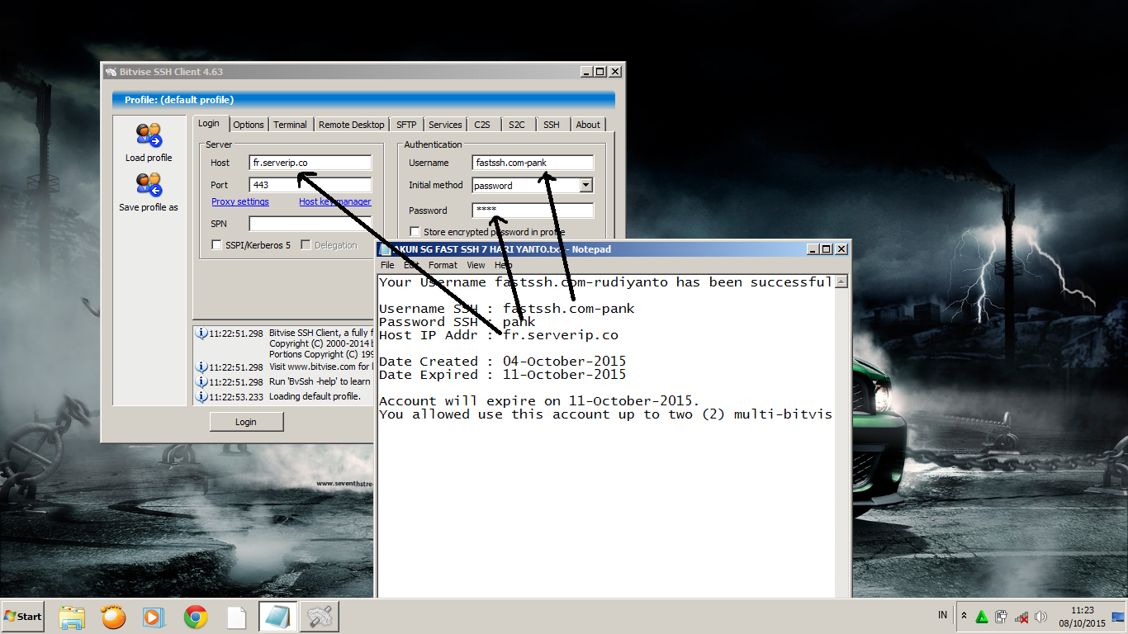Open the Start menu
This screenshot has height=634, width=1128.
(x=23, y=617)
